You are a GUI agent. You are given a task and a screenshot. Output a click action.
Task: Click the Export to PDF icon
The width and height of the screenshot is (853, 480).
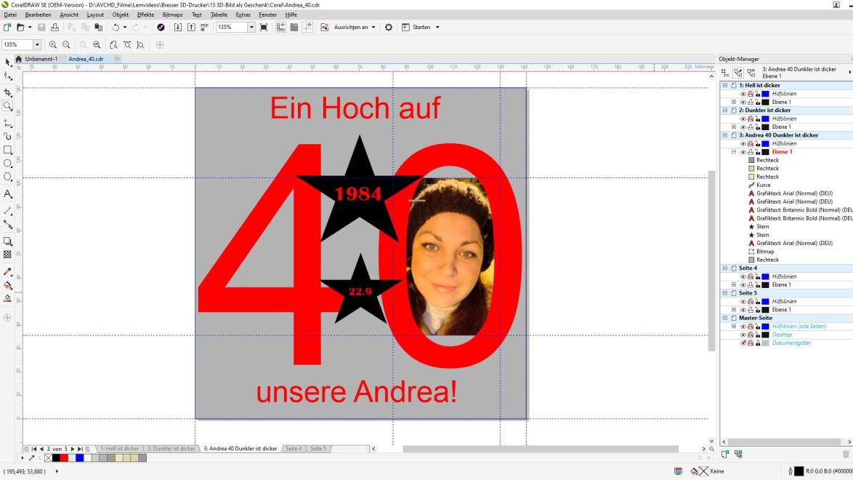204,28
